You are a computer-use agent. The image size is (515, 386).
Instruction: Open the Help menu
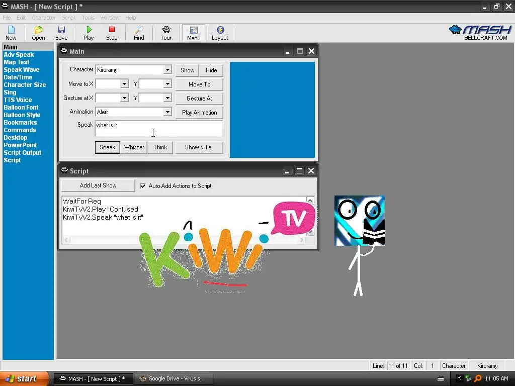pos(130,18)
